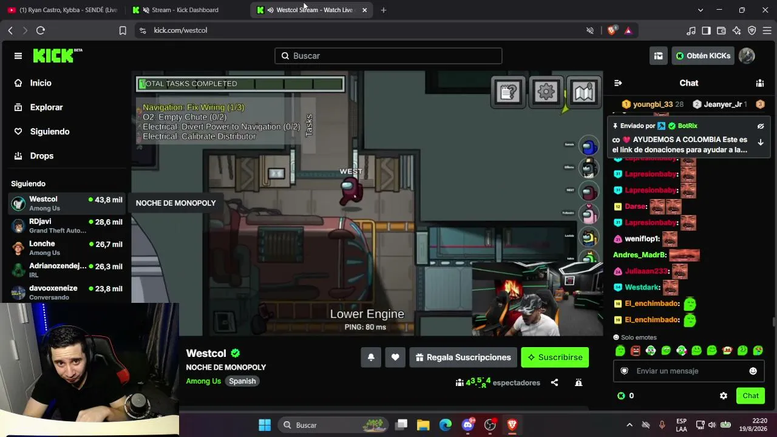Open Adrianozendejas channel in the followed list
Screen dimensions: 777x437
(x=67, y=270)
